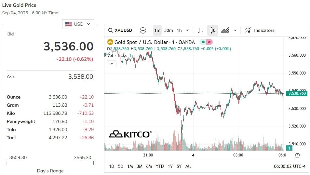Switch chart to 30m interval

pos(168,31)
